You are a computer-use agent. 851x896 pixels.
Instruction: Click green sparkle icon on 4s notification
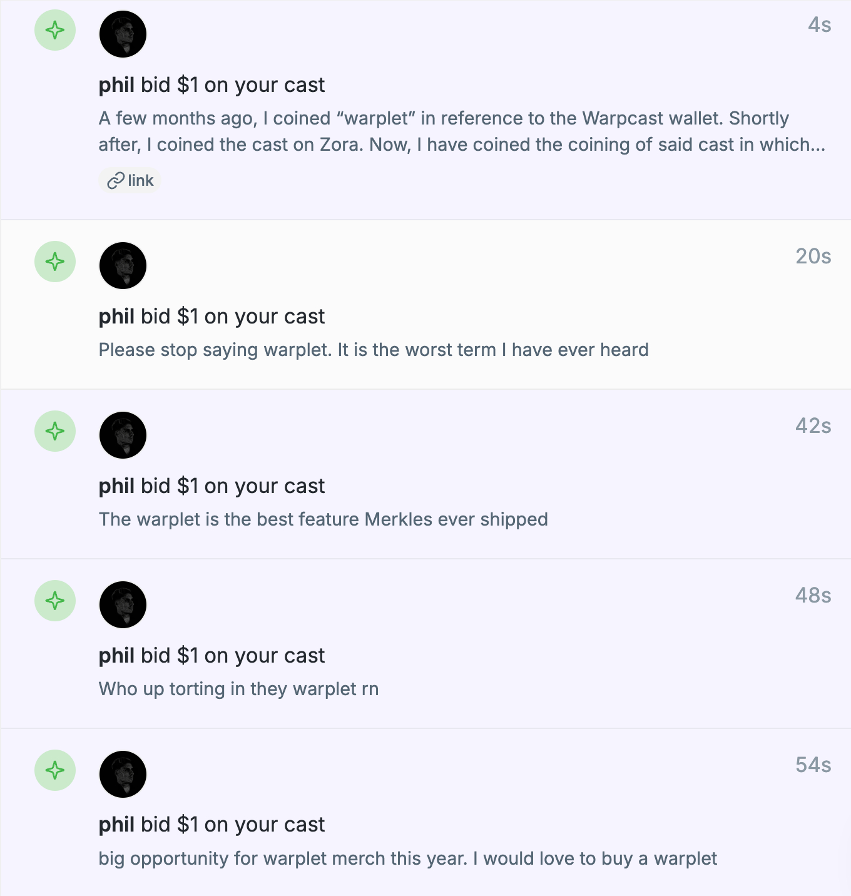tap(55, 30)
